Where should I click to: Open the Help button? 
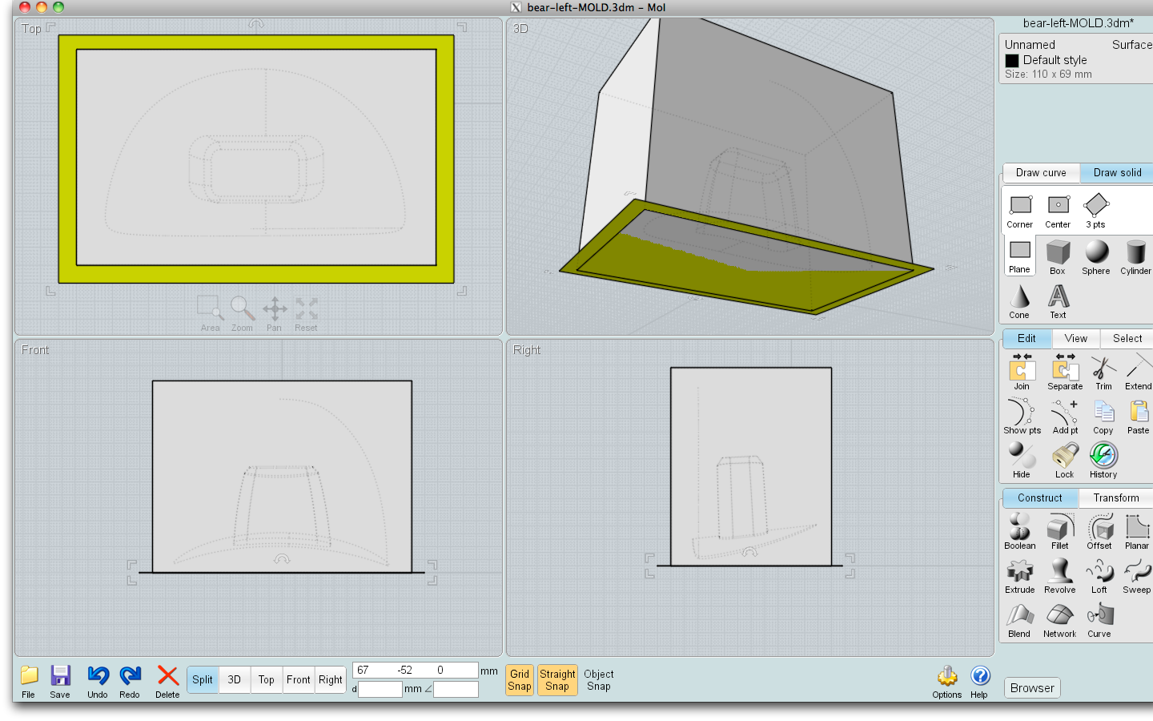pos(979,682)
